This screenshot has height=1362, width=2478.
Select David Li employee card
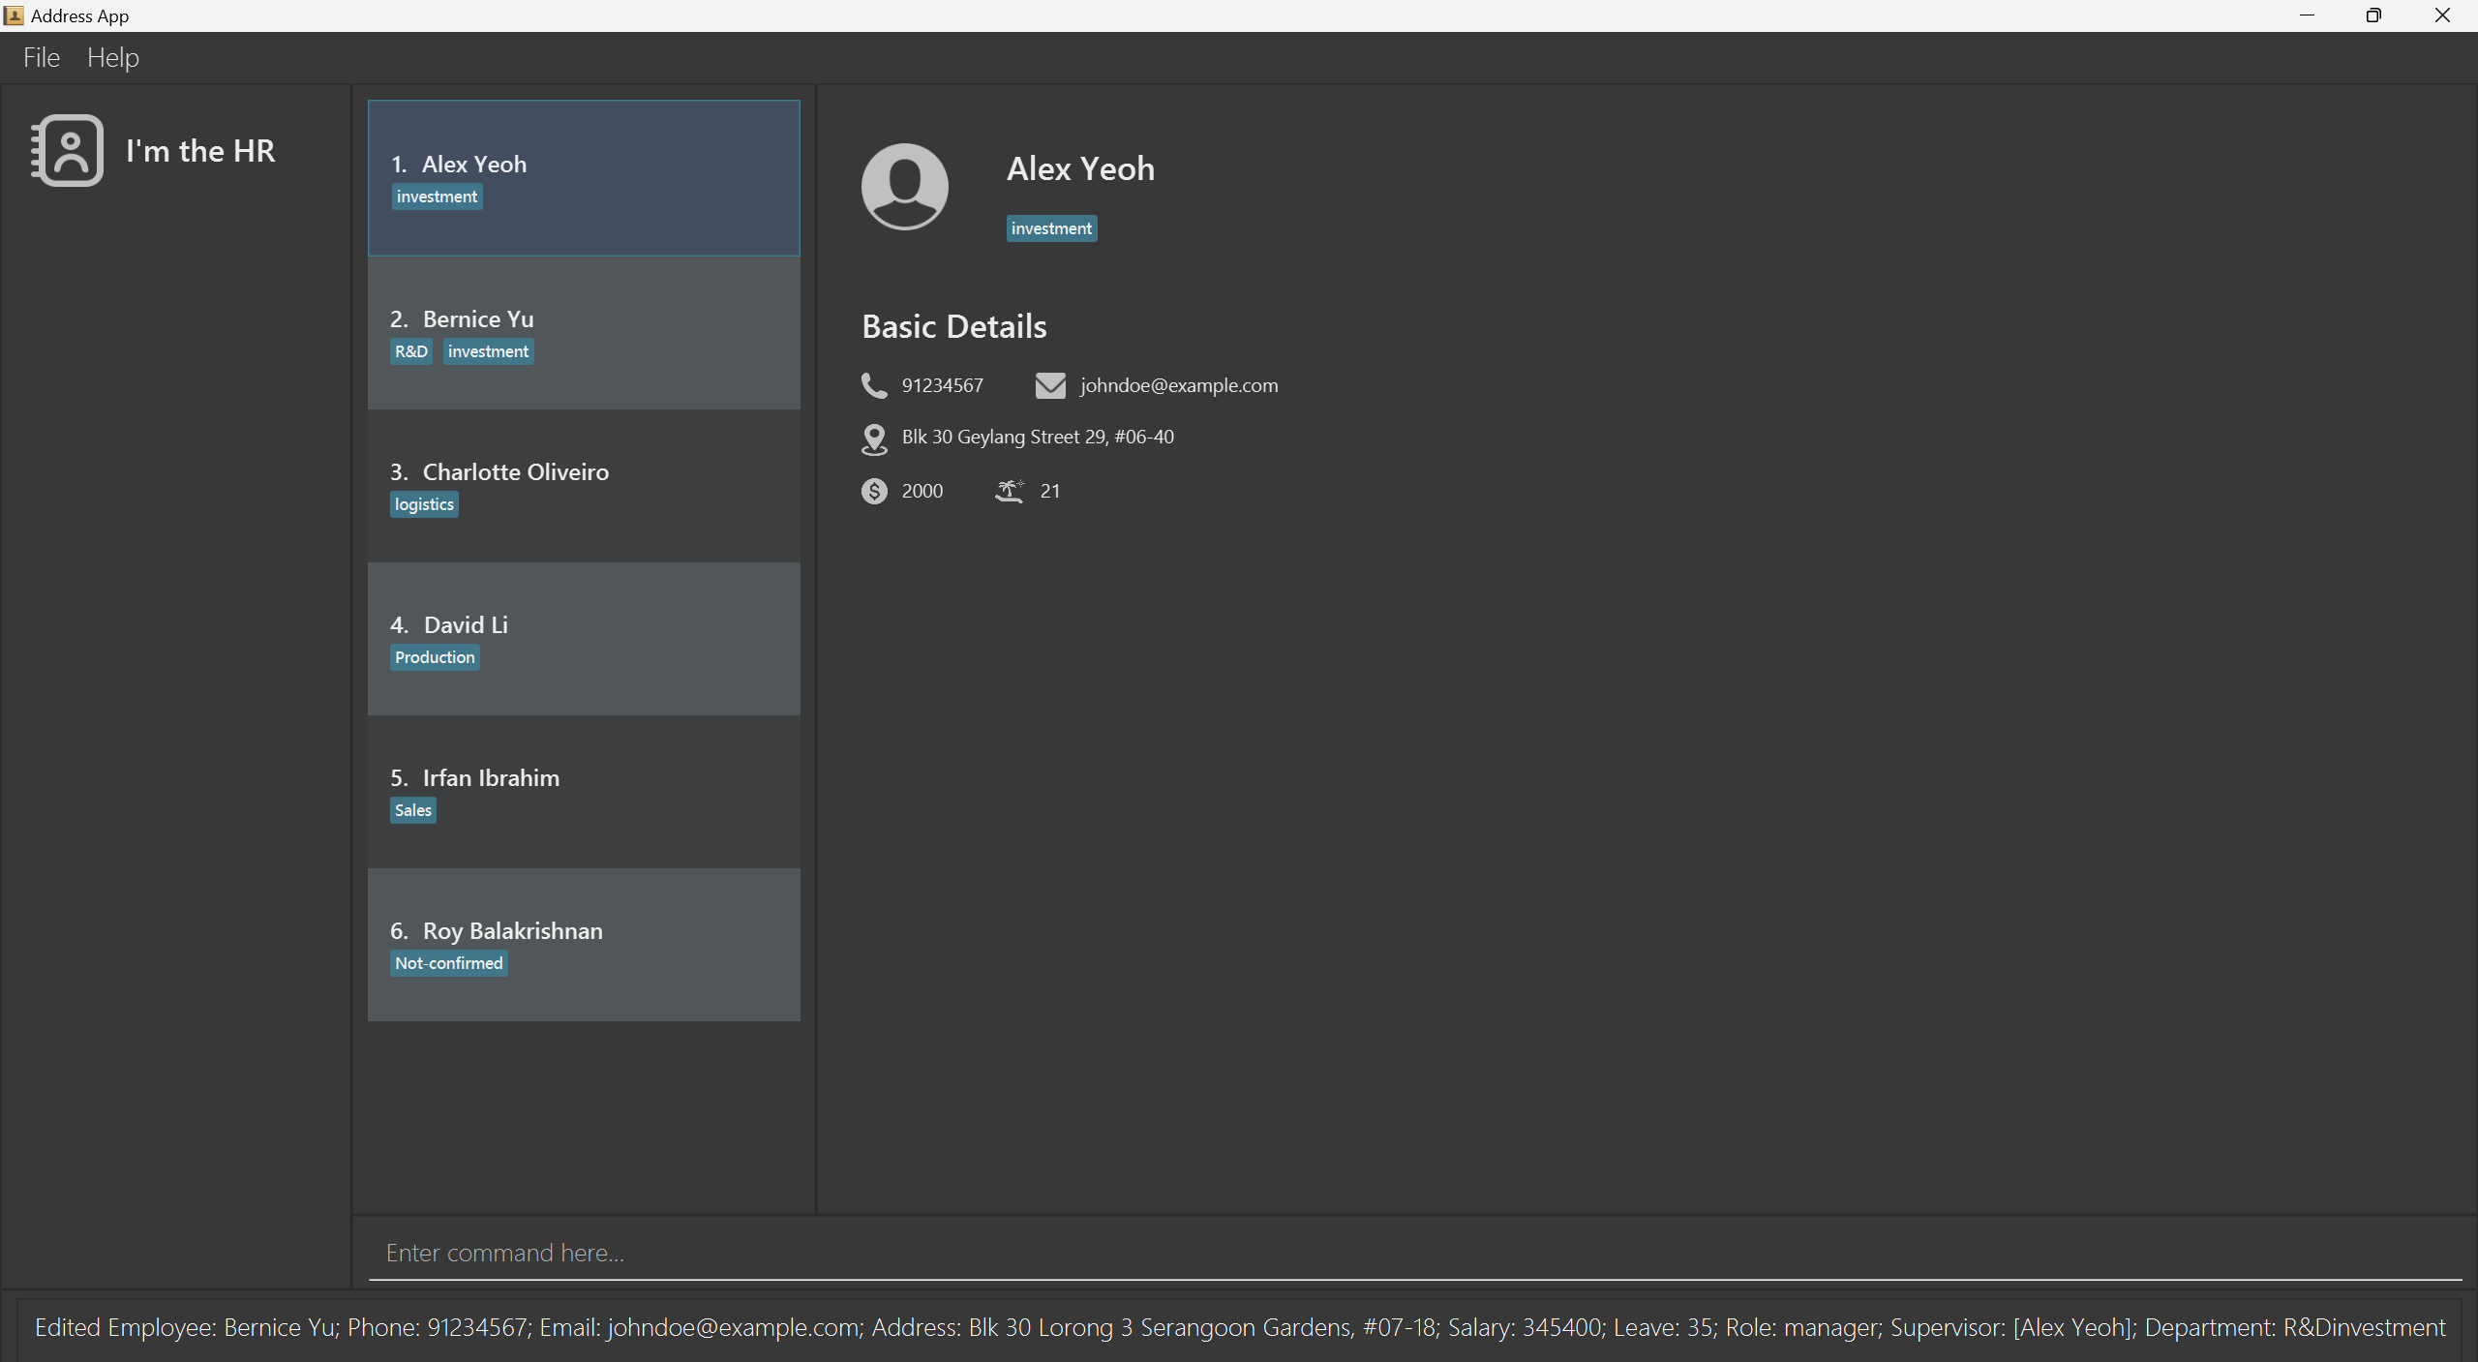583,638
